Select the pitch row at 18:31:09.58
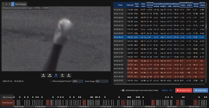 pyautogui.click(x=159, y=69)
